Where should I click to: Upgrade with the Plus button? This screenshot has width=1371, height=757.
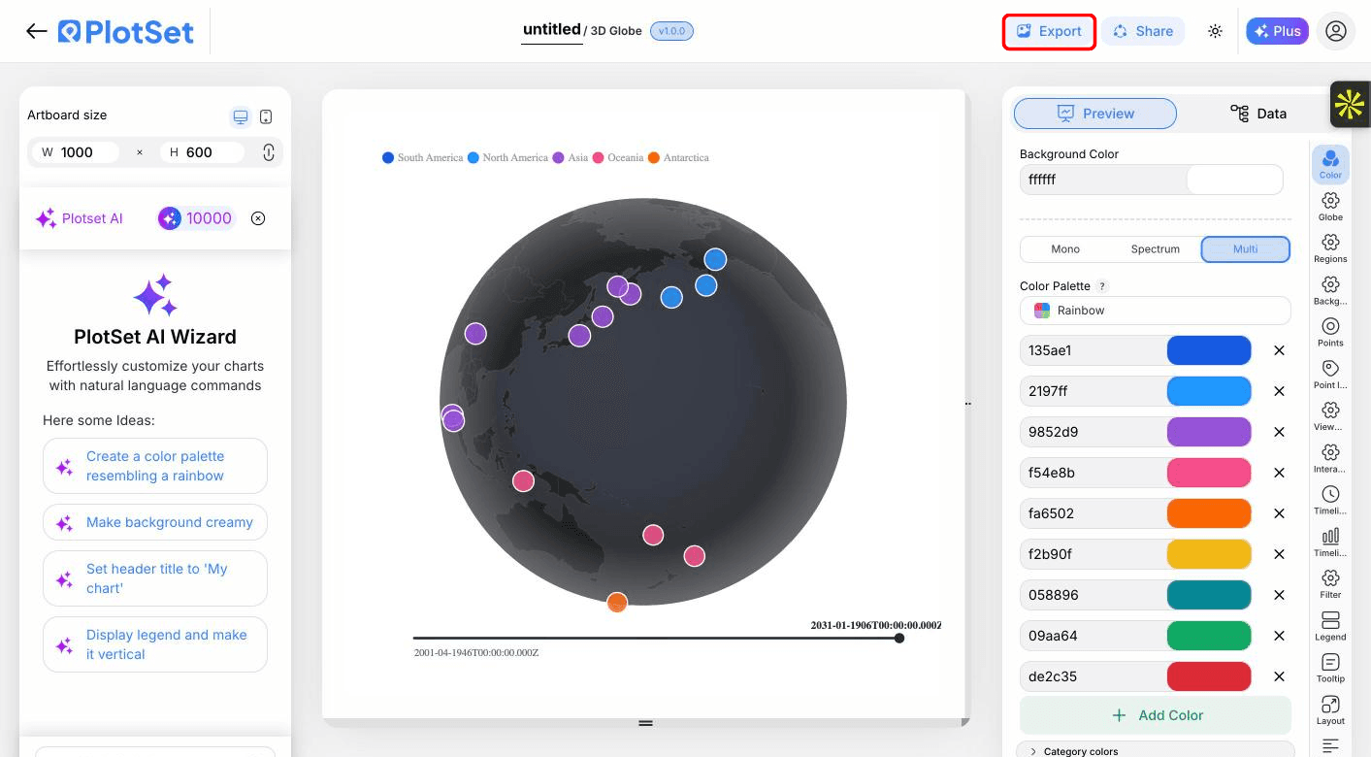pyautogui.click(x=1277, y=31)
